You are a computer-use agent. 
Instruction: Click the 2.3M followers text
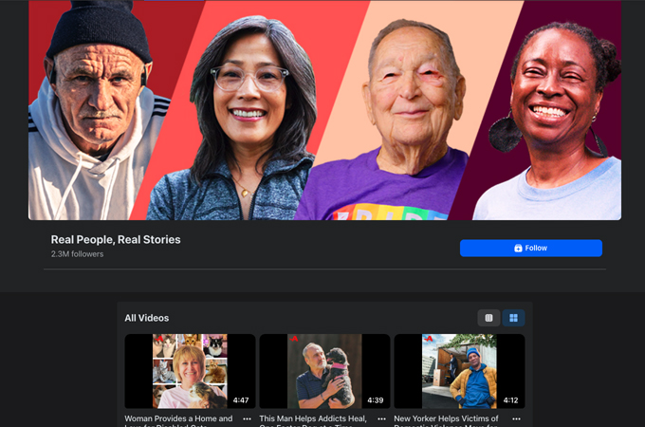tap(78, 253)
